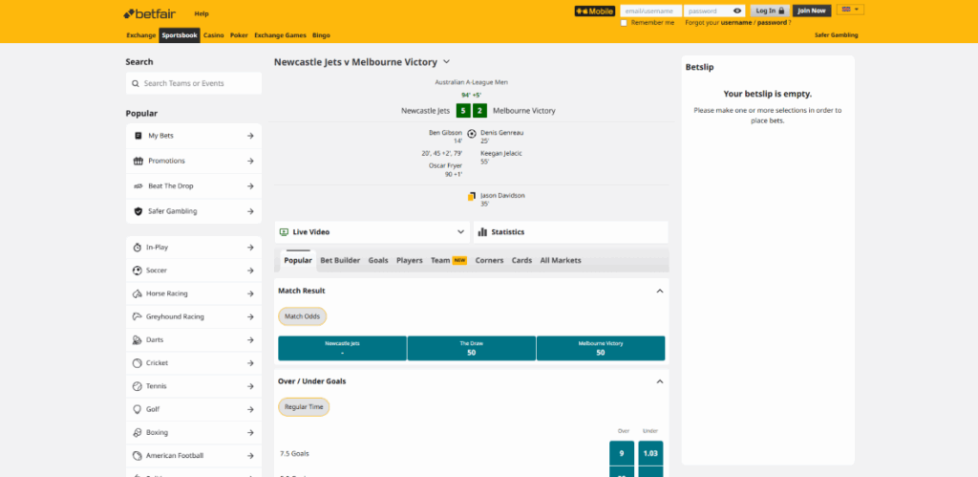Viewport: 978px width, 477px height.
Task: Click the In-Play stopwatch icon
Action: pyautogui.click(x=138, y=248)
